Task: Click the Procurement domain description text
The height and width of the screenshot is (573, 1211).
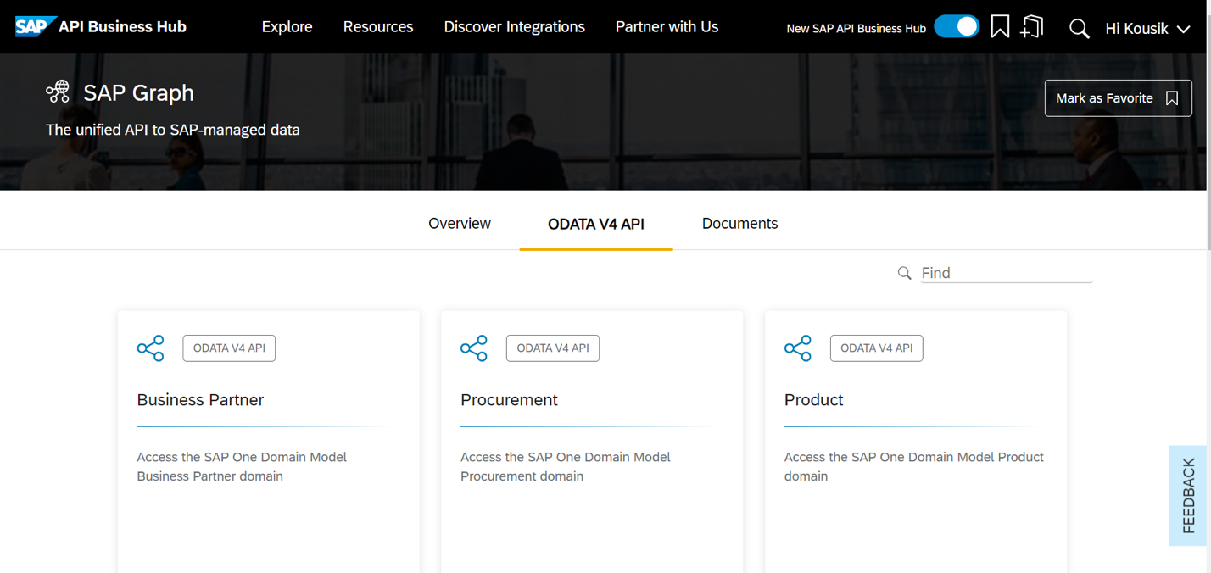Action: tap(566, 466)
